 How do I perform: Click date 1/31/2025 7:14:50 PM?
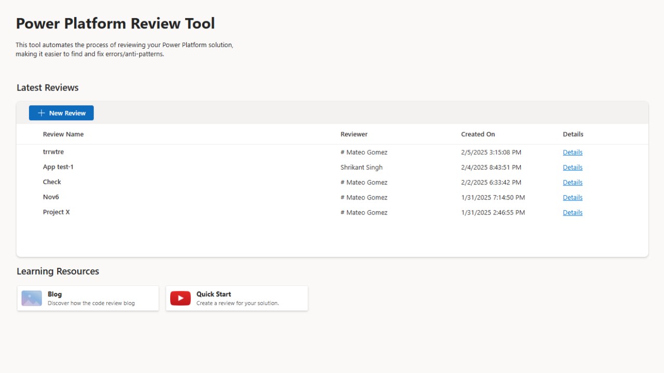(493, 197)
